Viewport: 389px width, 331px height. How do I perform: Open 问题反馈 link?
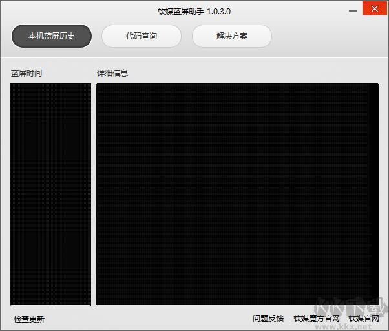click(268, 318)
